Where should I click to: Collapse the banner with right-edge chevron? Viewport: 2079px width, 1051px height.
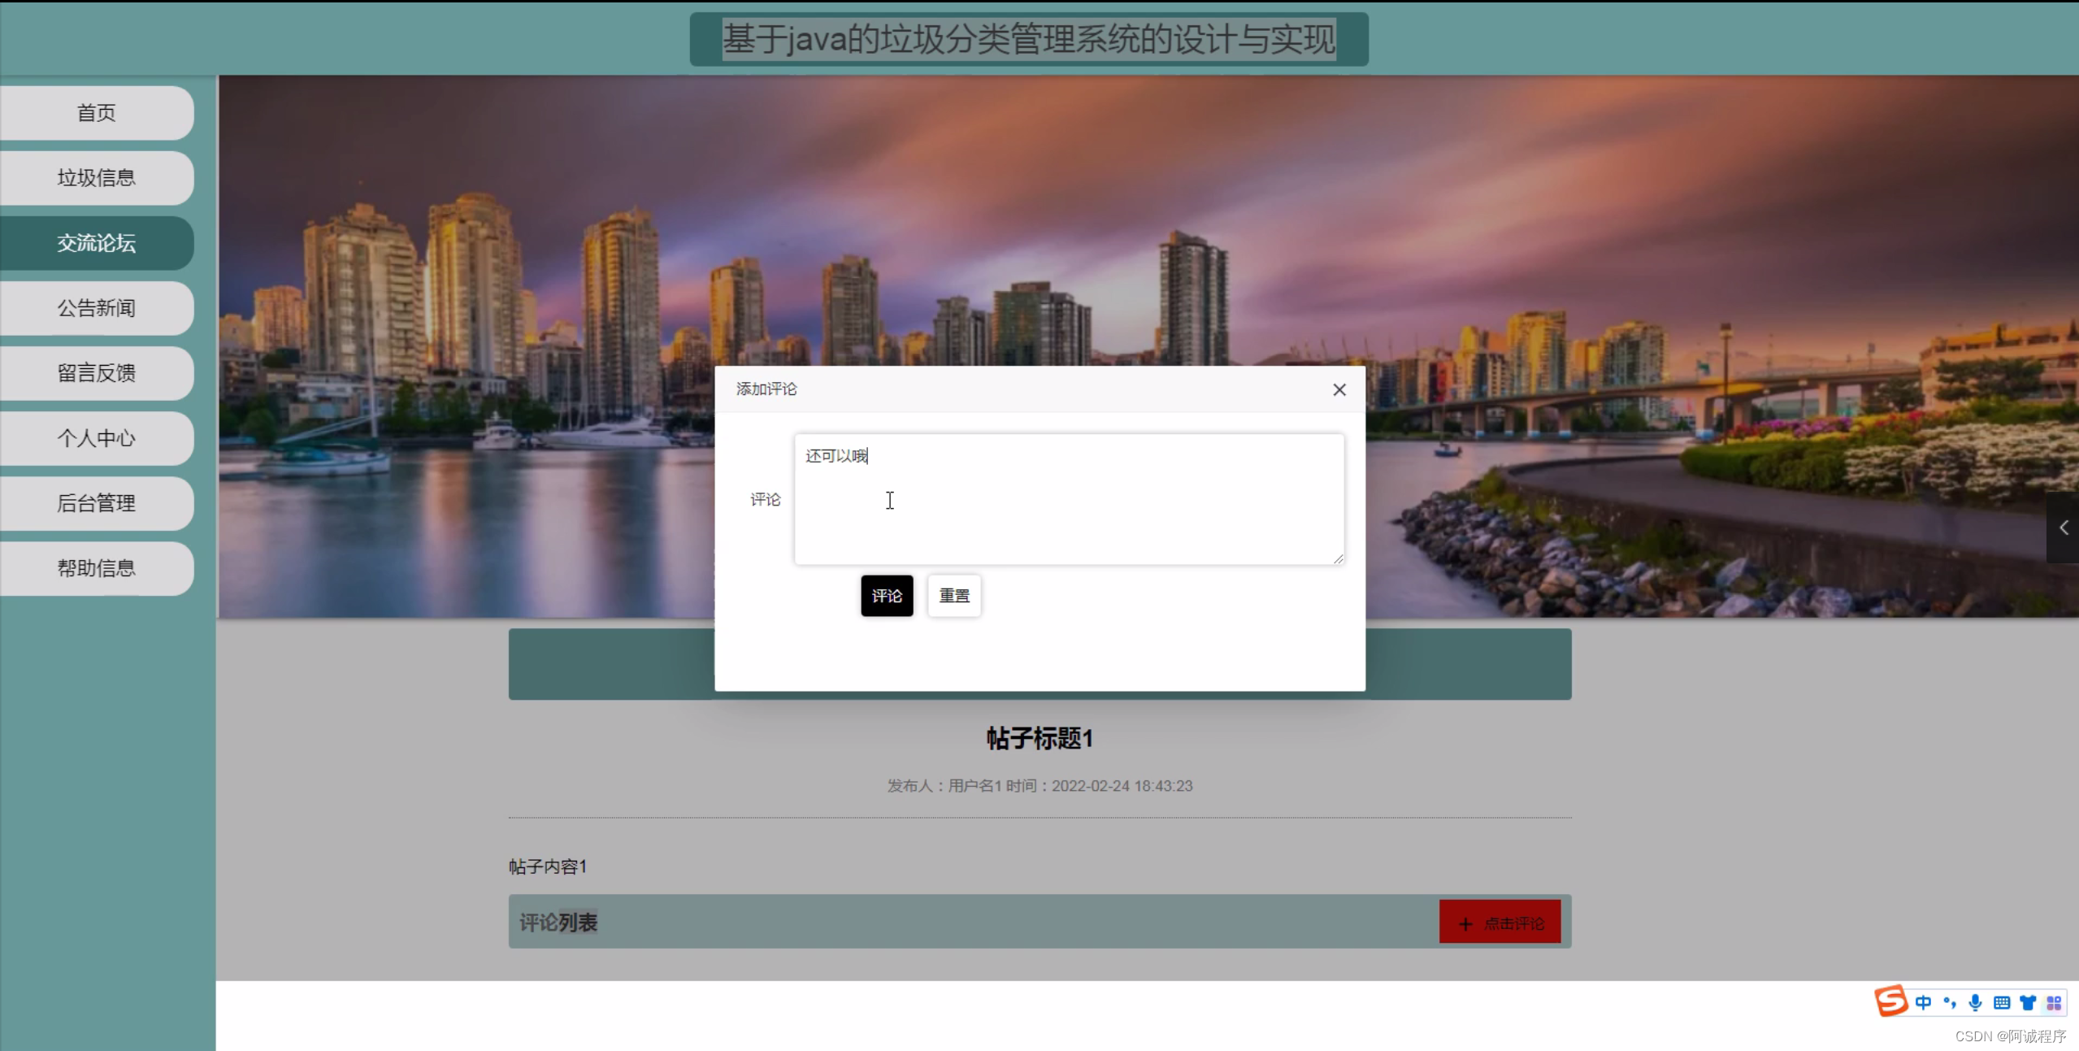pyautogui.click(x=2065, y=528)
